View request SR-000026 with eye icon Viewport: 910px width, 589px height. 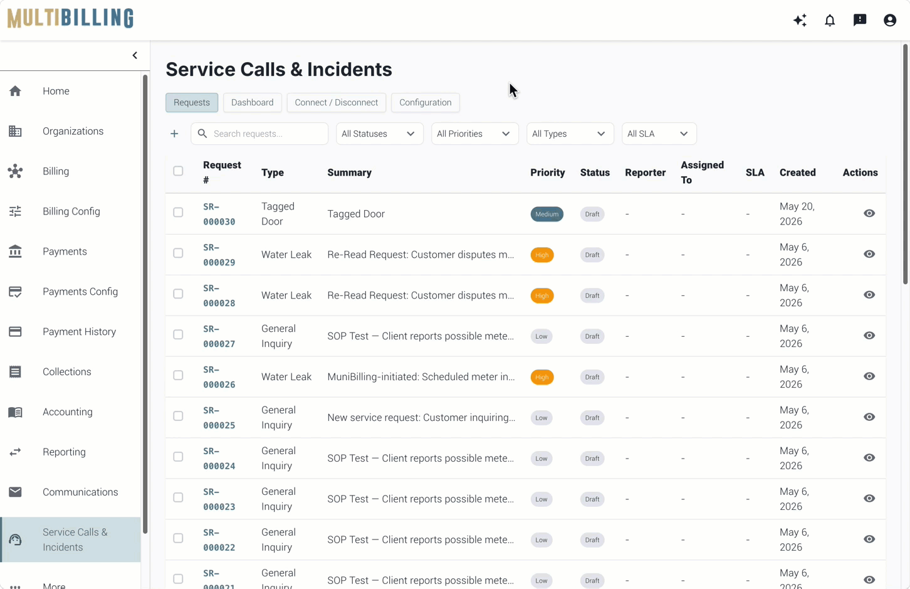click(869, 376)
